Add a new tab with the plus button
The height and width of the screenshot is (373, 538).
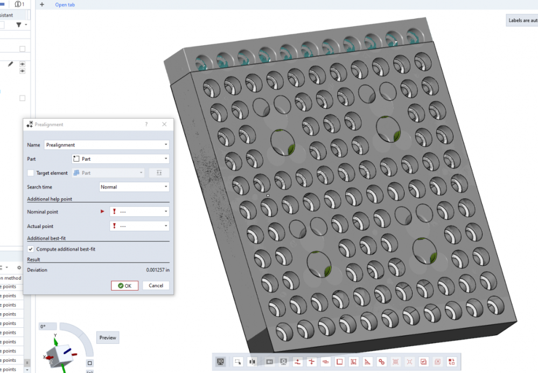(x=42, y=5)
